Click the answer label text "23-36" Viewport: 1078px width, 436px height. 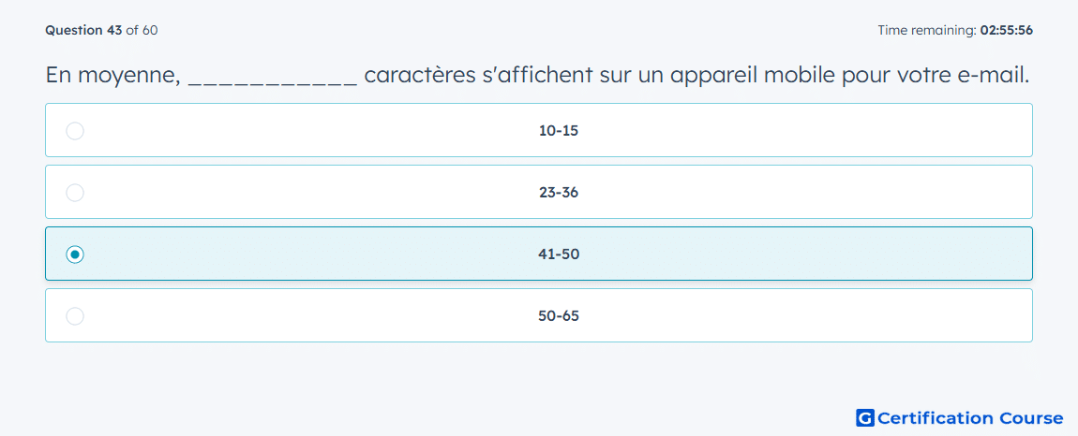pyautogui.click(x=559, y=192)
